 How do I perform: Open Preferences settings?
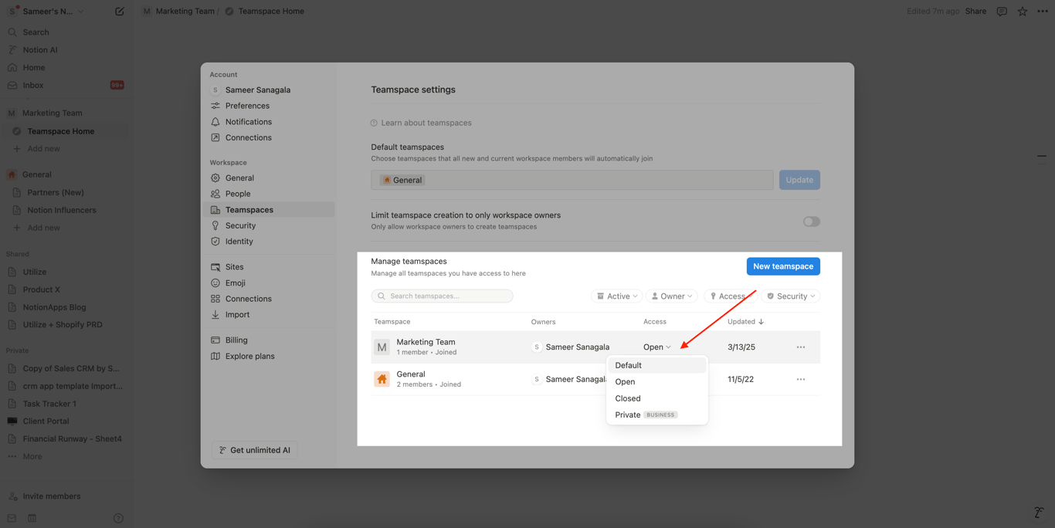pos(270,106)
